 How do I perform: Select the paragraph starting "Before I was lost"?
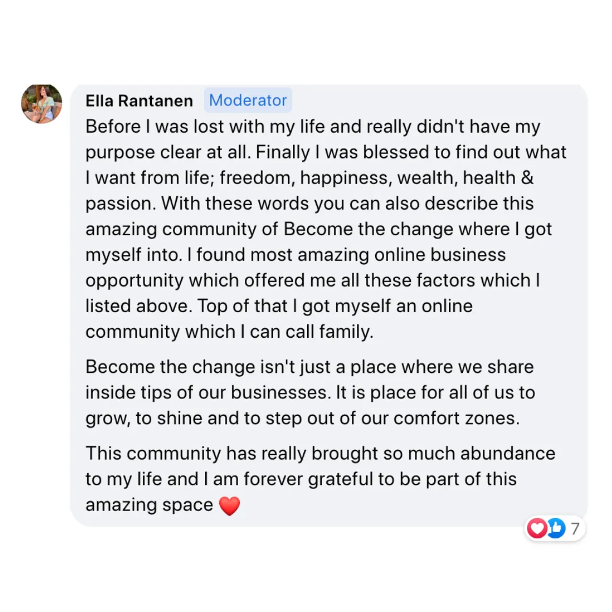pos(326,229)
